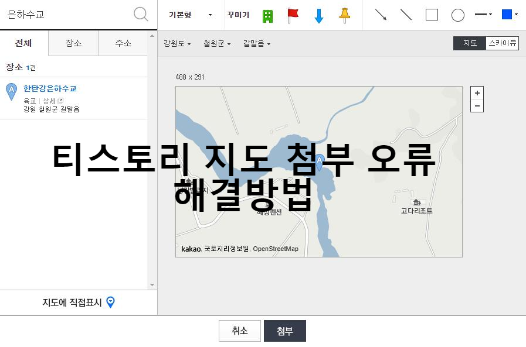Click the kakao logo on the map
Viewport: 526px width, 347px height.
(191, 249)
